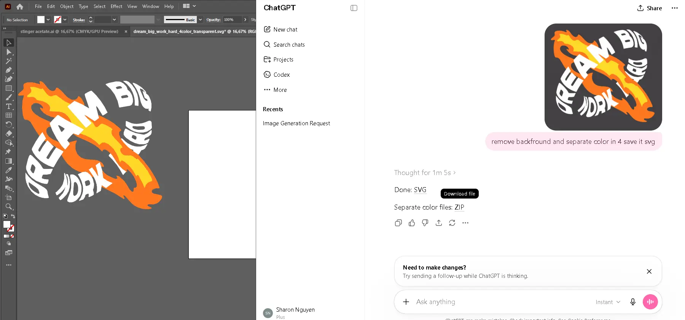Viewport: 685px width, 320px height.
Task: Share the ChatGPT response upload icon
Action: click(x=439, y=223)
